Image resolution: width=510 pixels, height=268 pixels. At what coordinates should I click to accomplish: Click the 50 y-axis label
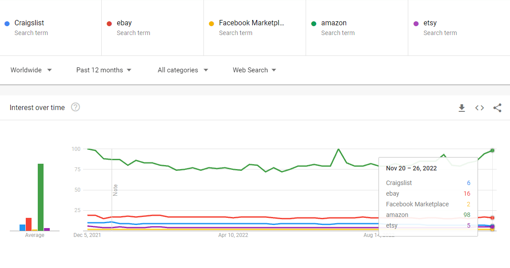click(77, 190)
